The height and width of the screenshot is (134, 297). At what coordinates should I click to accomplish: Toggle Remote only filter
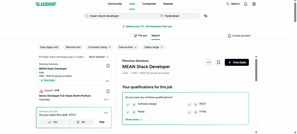tap(73, 47)
